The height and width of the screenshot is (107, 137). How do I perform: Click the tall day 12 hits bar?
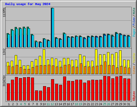(x=51, y=28)
